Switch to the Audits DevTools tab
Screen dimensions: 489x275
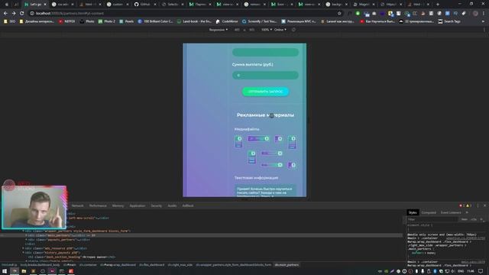tap(172, 205)
